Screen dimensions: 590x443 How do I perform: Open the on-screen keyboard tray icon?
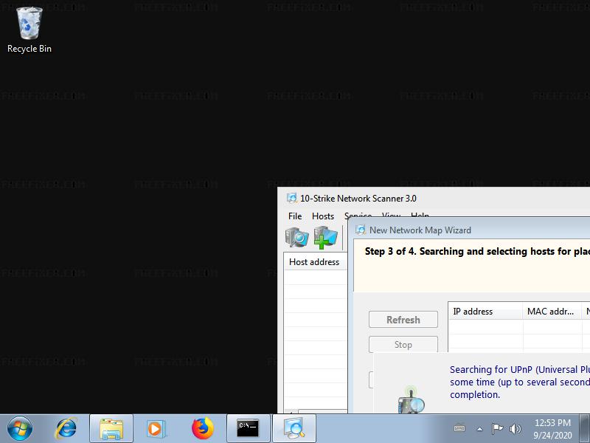[x=459, y=428]
